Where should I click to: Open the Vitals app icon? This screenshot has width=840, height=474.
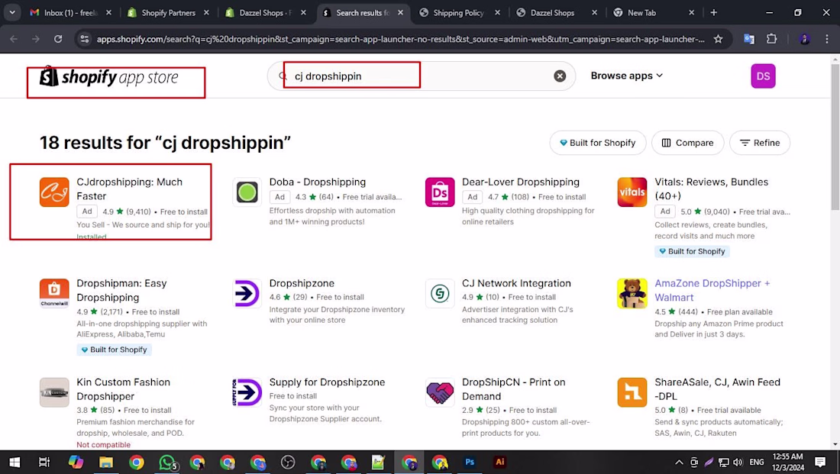pos(632,192)
